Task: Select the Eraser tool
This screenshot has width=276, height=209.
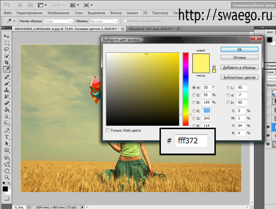Action: [7, 103]
